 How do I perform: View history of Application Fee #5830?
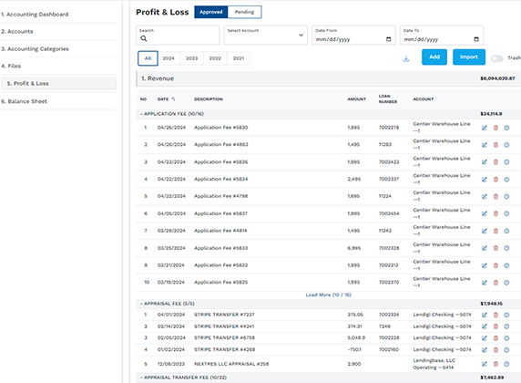[506, 128]
